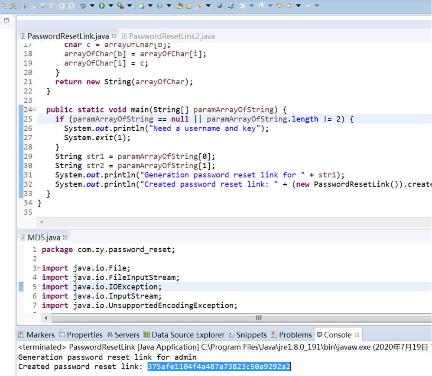Open the web browser globe icon
Image resolution: width=432 pixels, height=376 pixels.
(220, 6)
